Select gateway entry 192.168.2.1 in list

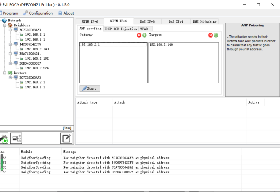pyautogui.click(x=113, y=44)
